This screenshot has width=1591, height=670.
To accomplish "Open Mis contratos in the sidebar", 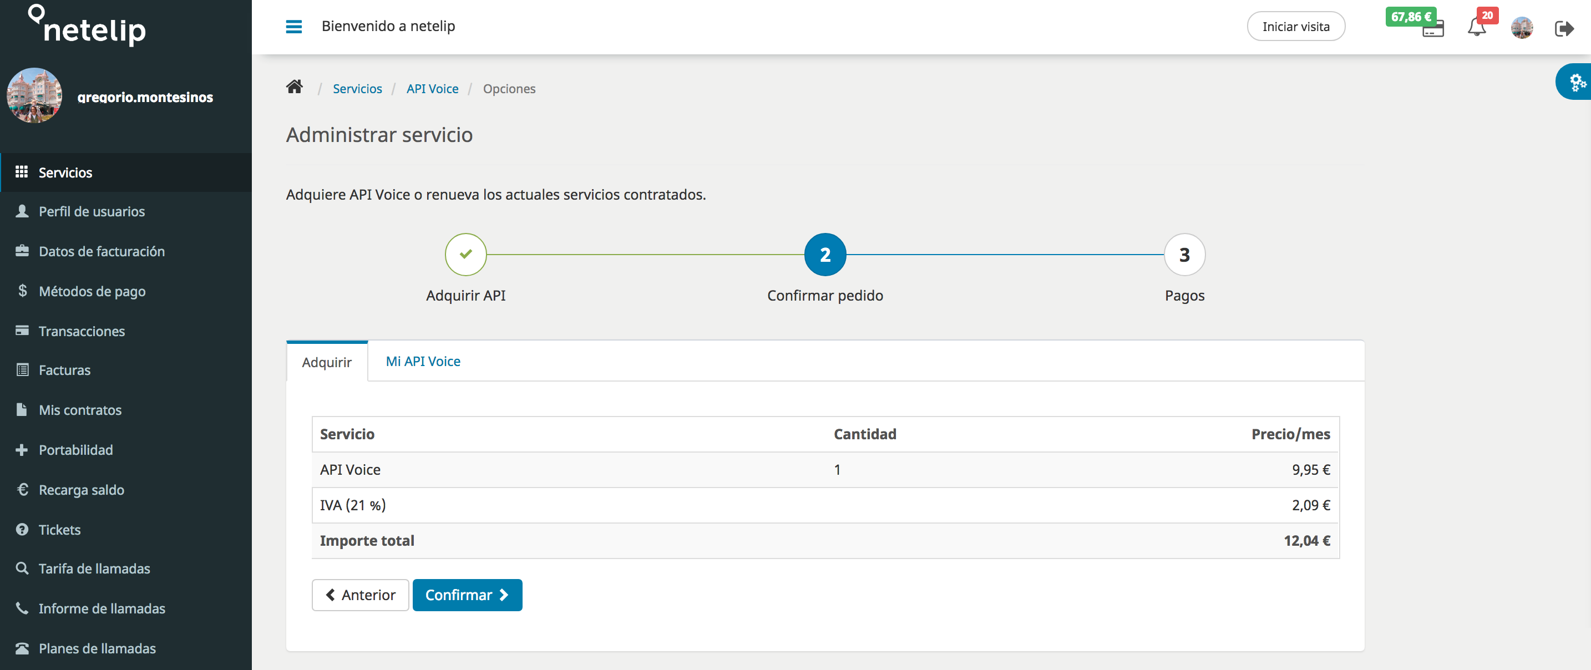I will [x=126, y=410].
